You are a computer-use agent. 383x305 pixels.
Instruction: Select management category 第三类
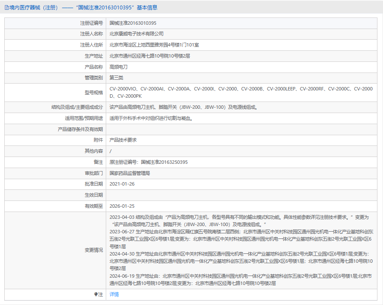[116, 78]
